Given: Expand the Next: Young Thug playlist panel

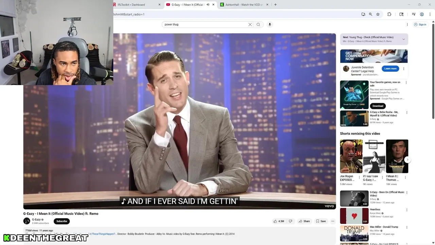Looking at the screenshot, I should pyautogui.click(x=403, y=39).
